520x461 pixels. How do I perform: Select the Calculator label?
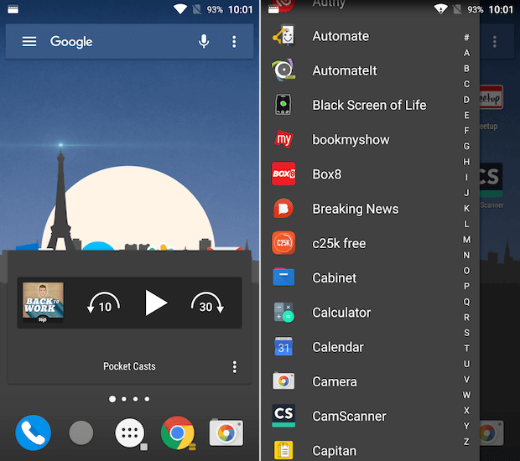341,313
